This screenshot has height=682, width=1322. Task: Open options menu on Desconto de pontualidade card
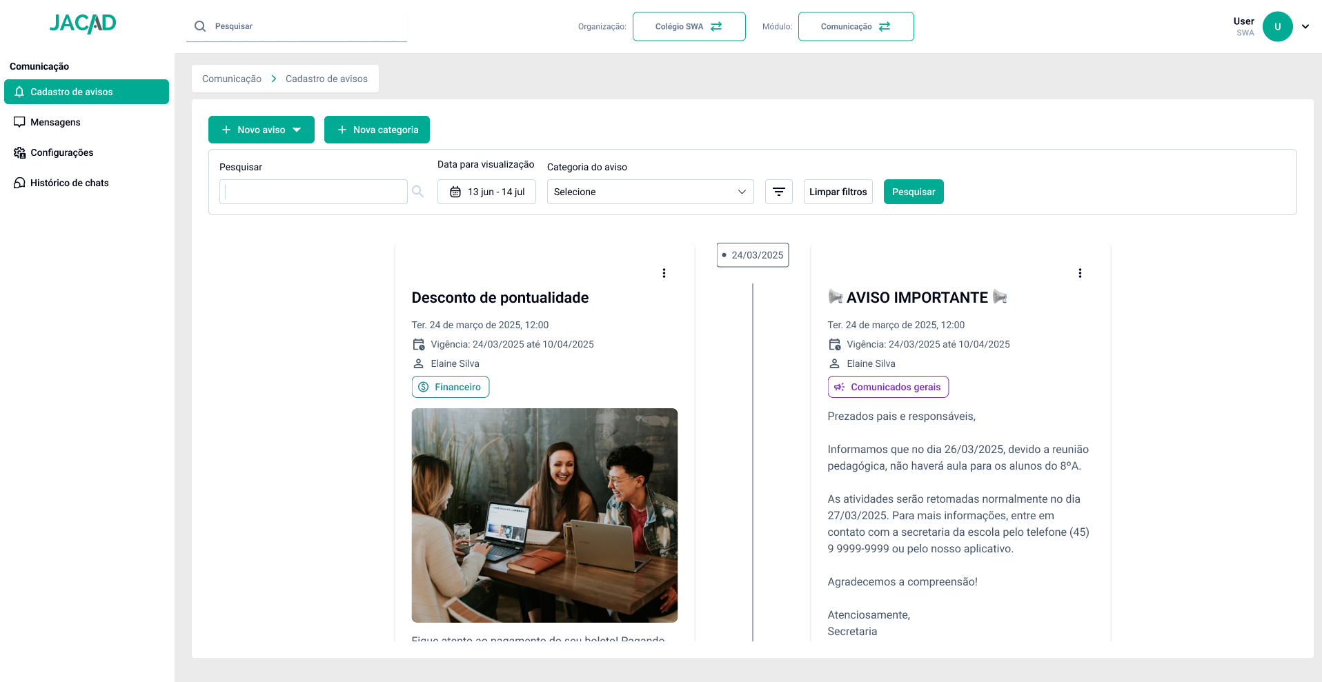pos(664,273)
